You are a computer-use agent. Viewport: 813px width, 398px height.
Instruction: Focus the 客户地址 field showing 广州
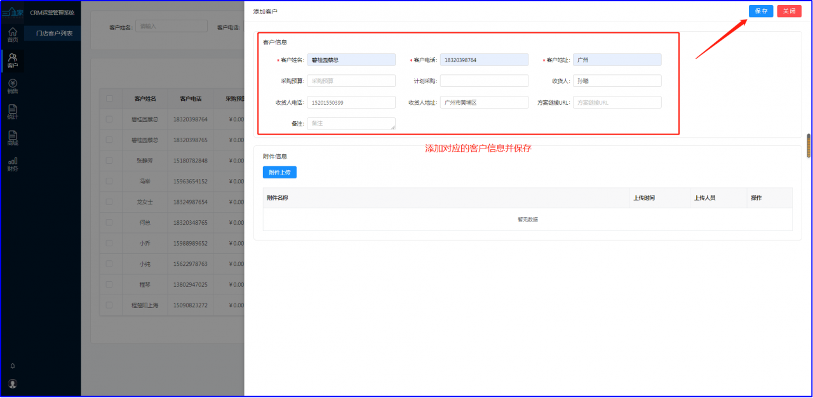click(617, 60)
